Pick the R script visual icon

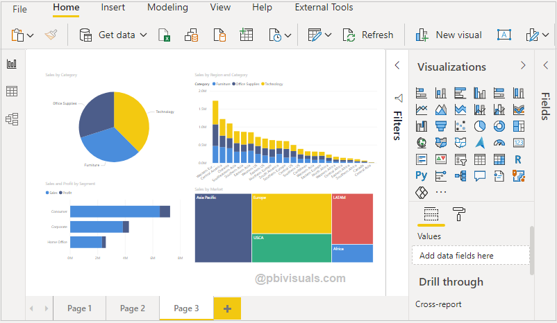pyautogui.click(x=518, y=159)
